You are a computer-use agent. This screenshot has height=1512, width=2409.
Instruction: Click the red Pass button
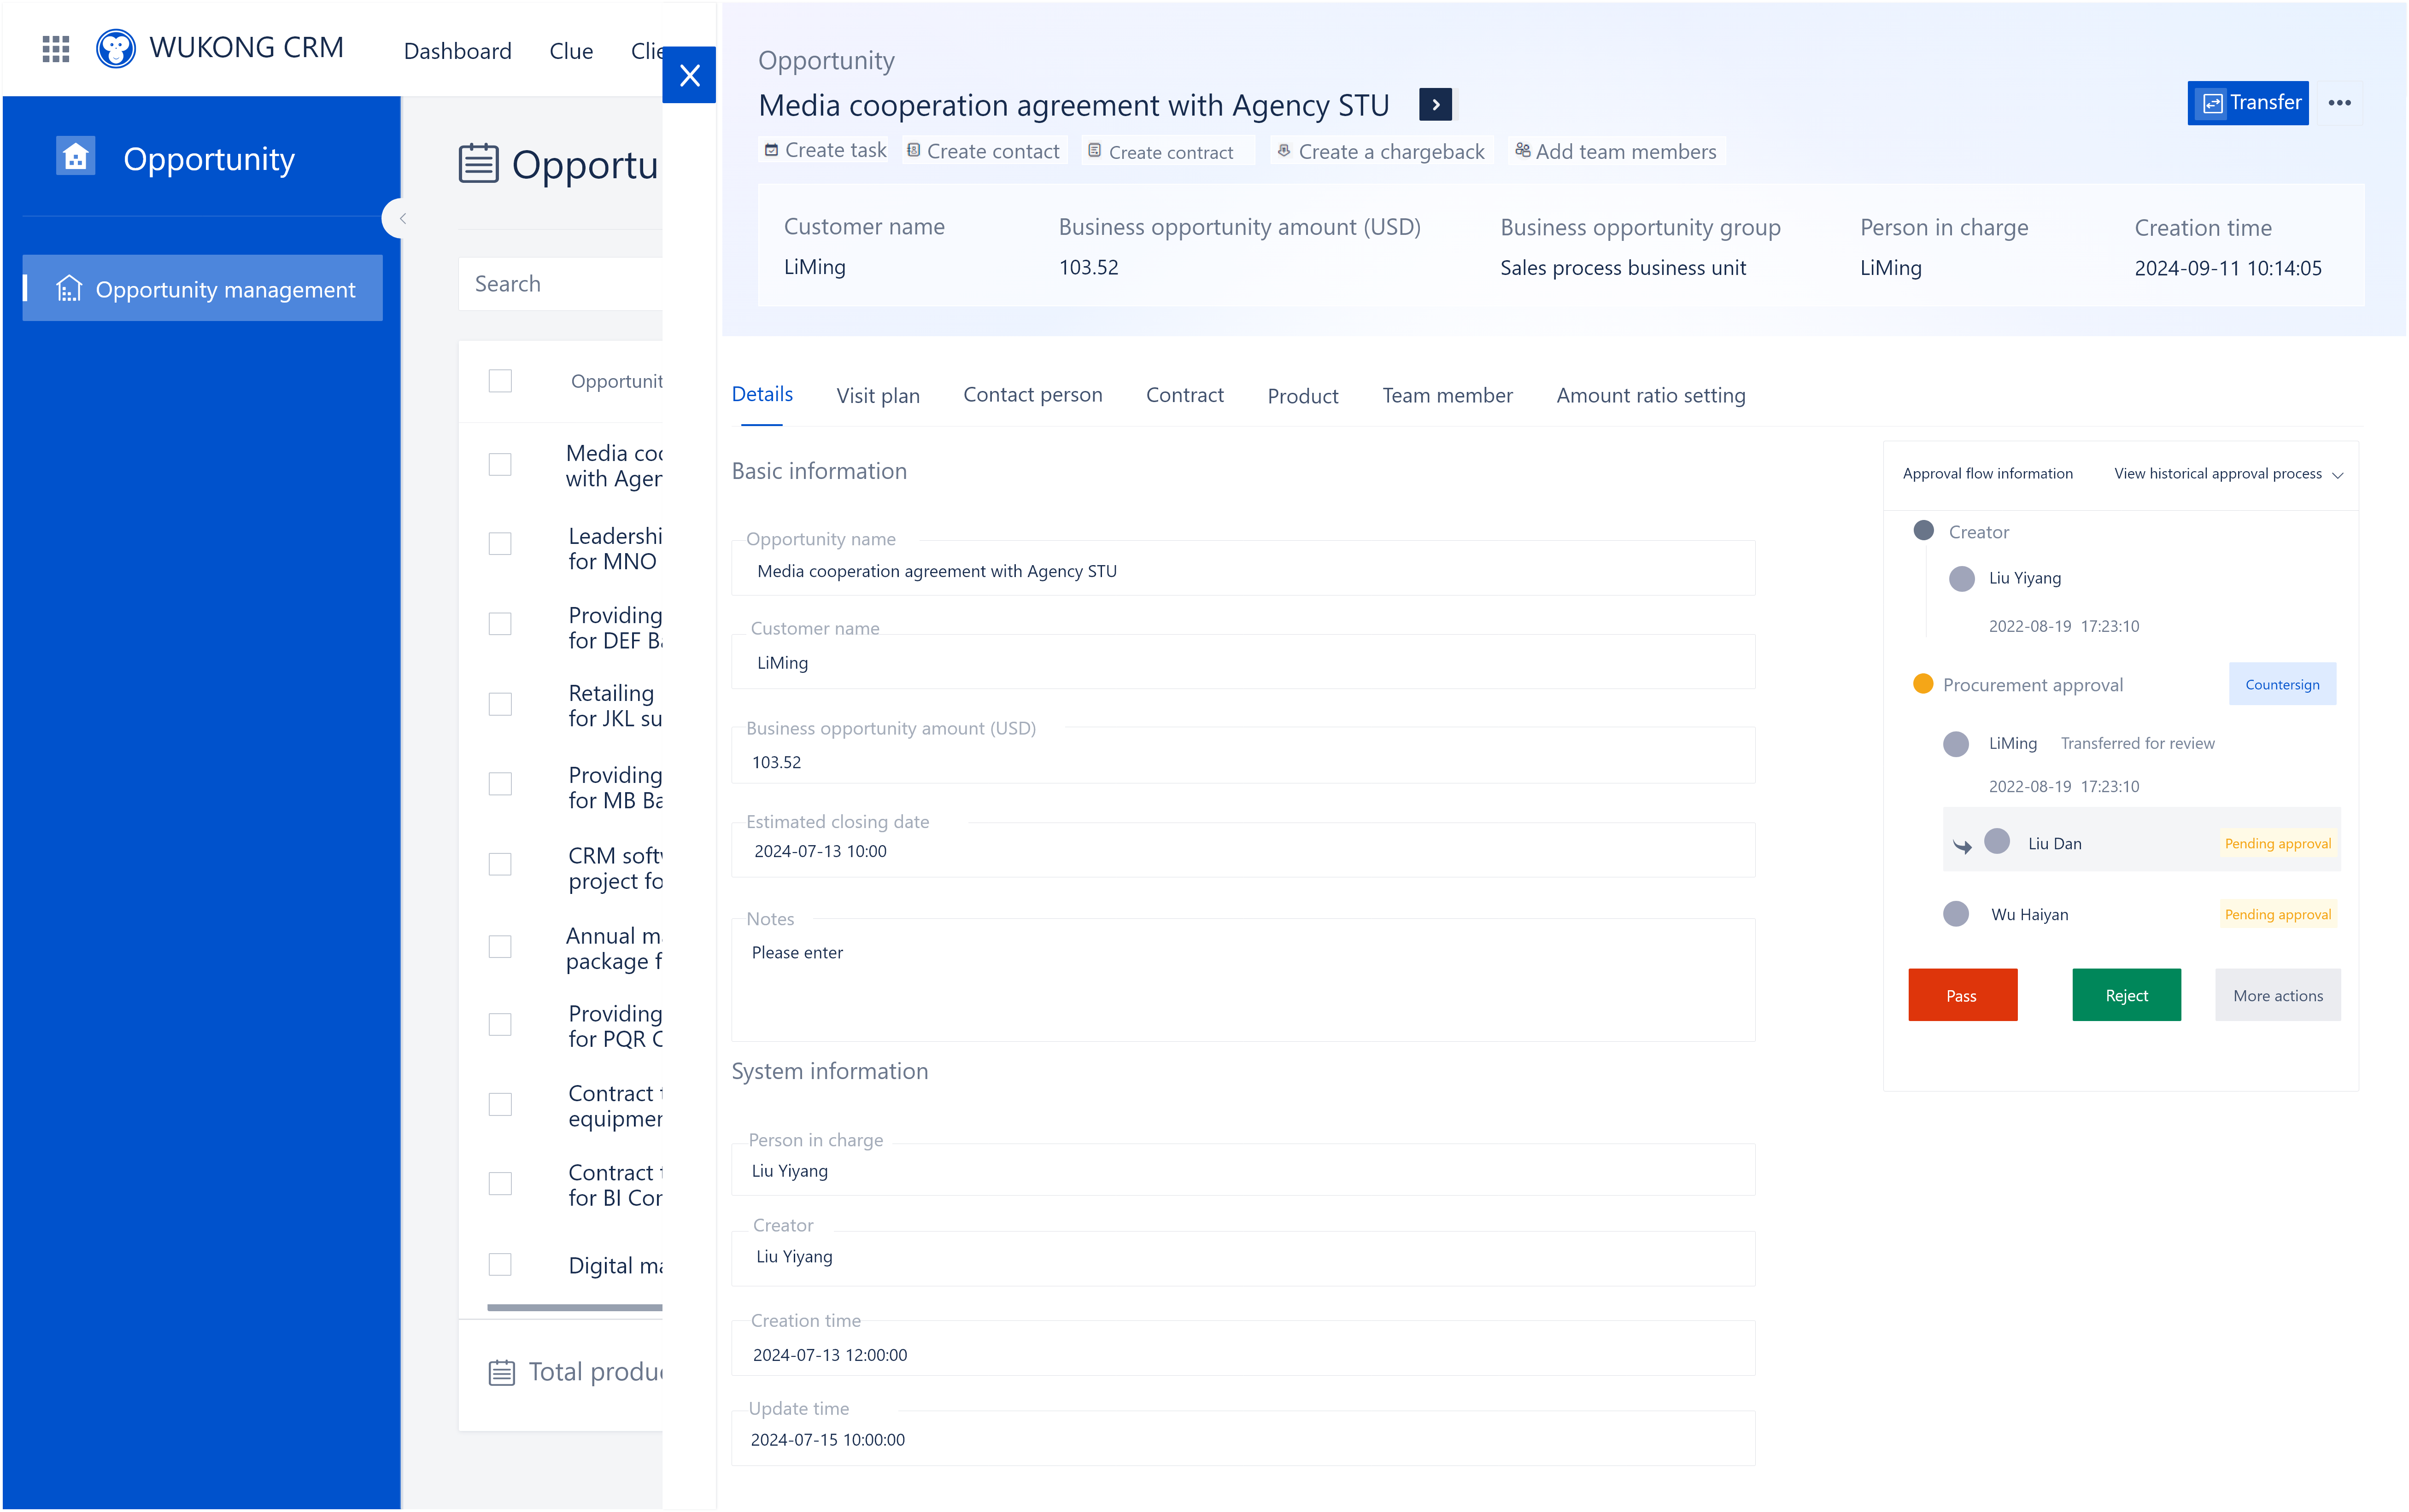(1962, 995)
